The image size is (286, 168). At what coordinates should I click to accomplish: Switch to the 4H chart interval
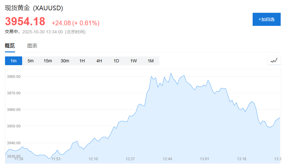(x=99, y=61)
